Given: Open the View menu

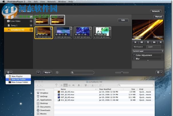Looking at the screenshot, I should tap(43, 1).
